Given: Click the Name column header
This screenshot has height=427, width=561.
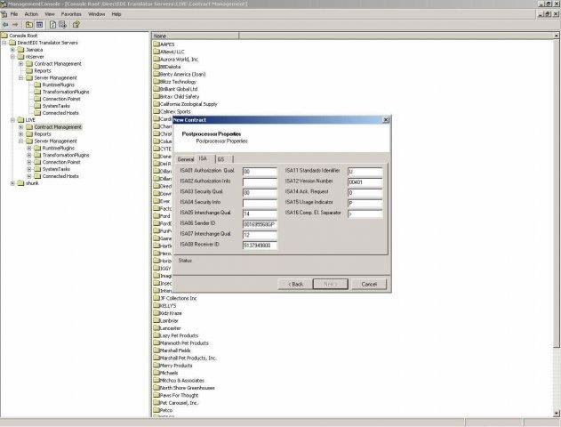Looking at the screenshot, I should pyautogui.click(x=196, y=36).
